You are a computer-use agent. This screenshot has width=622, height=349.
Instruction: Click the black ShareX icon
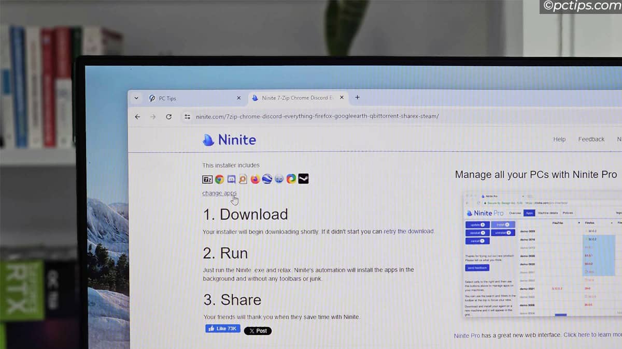[x=303, y=179]
